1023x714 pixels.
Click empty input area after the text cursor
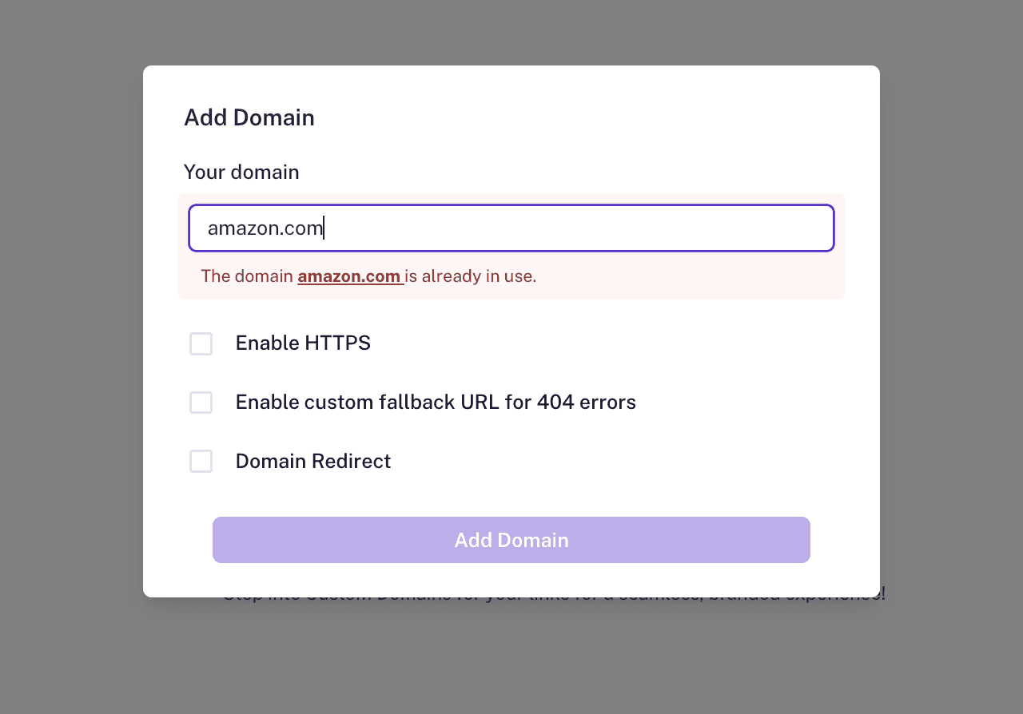(575, 228)
